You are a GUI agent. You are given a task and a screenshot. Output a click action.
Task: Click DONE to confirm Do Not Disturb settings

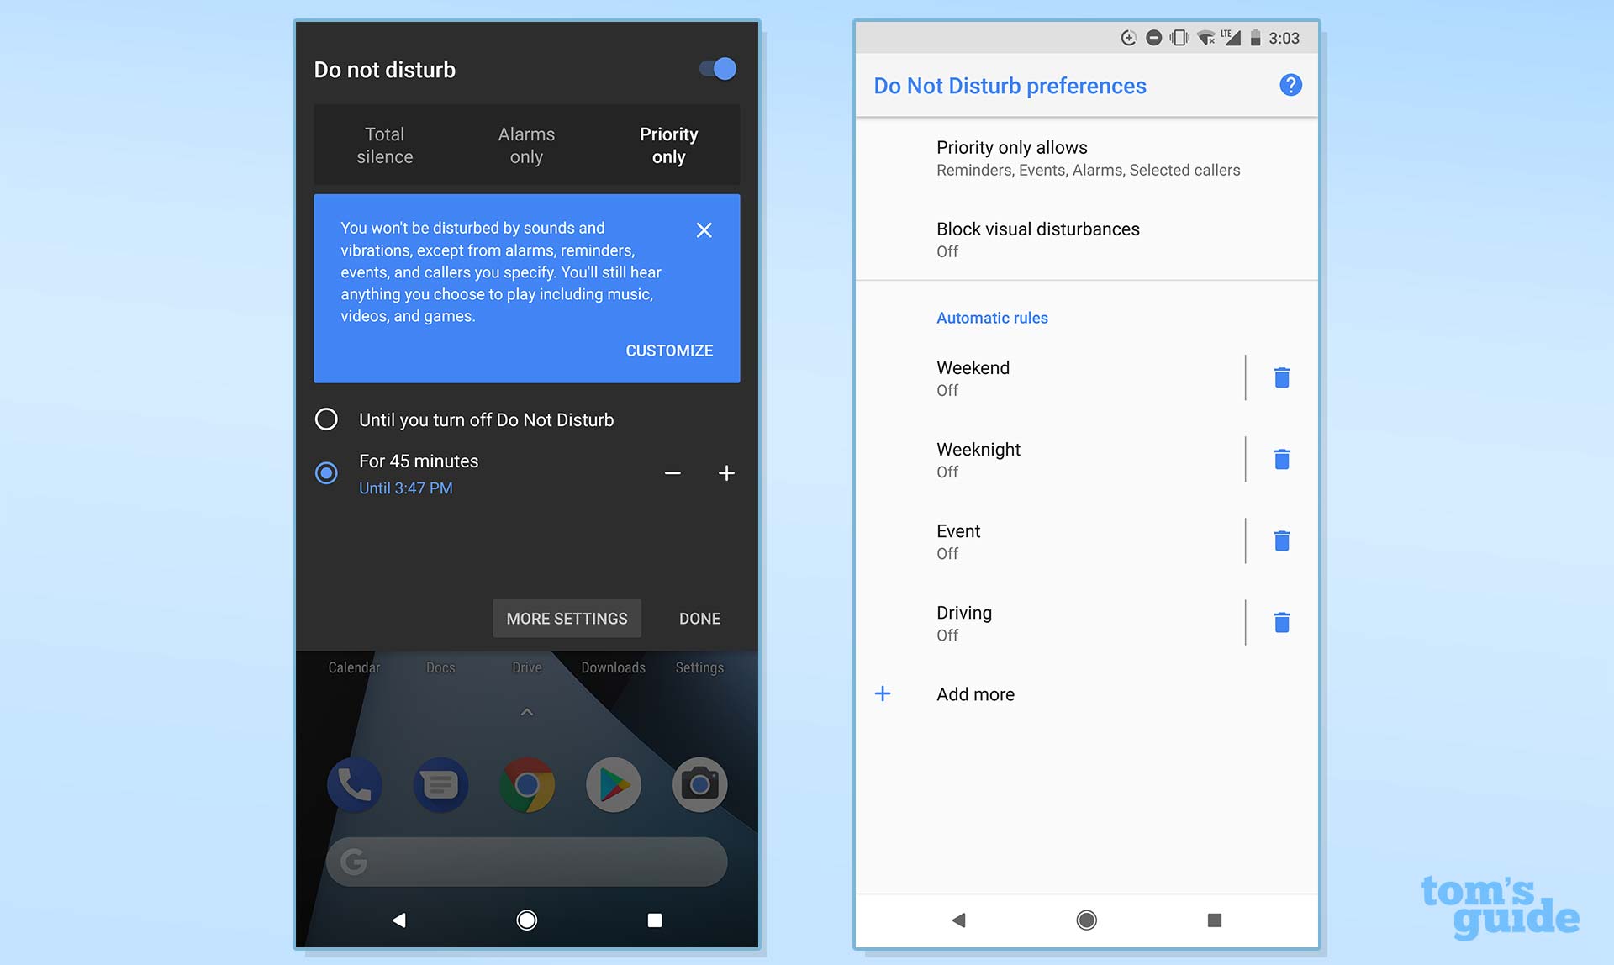coord(699,618)
